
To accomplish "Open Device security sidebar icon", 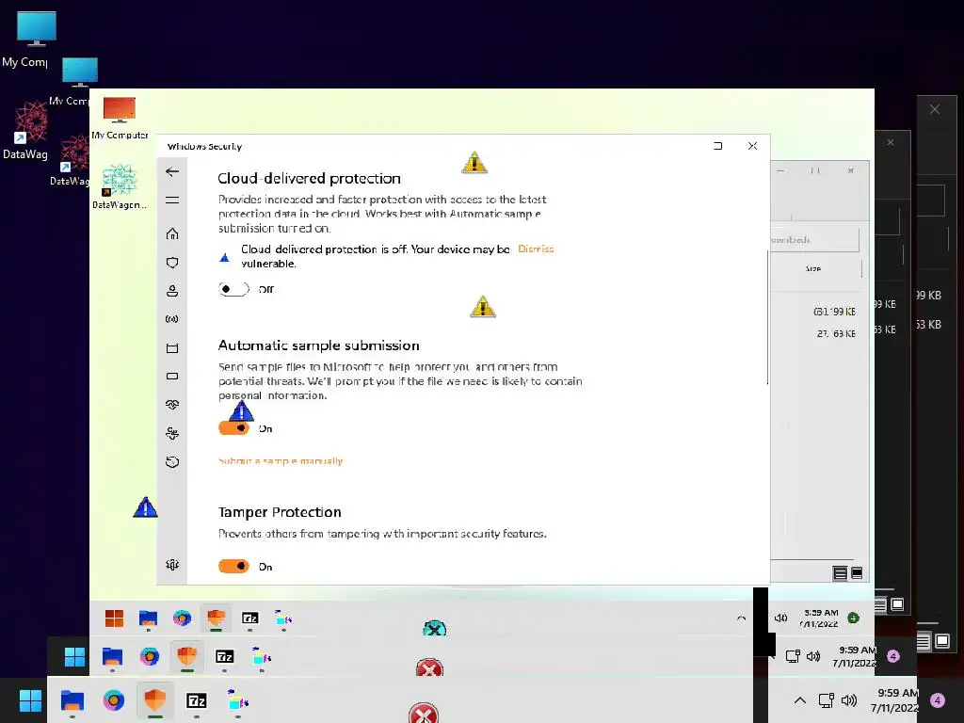I will 172,377.
